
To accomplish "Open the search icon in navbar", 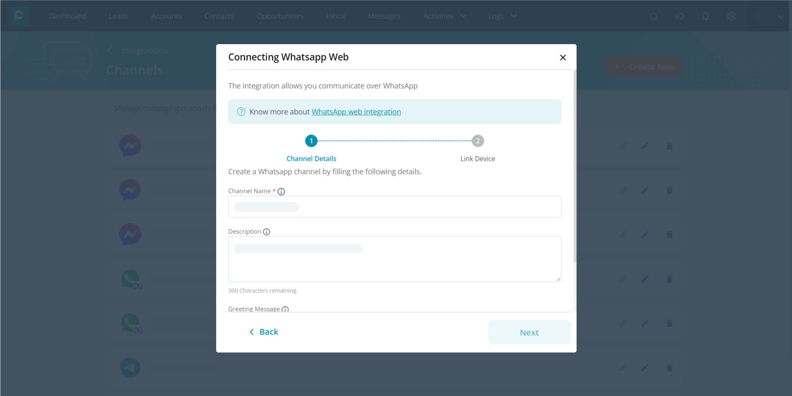I will (654, 16).
